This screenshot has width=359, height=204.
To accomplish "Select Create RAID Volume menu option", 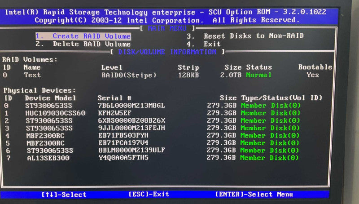I will (83, 36).
